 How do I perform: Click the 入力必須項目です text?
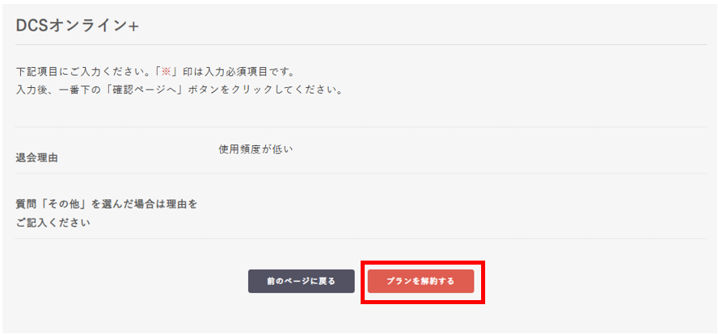coord(251,72)
